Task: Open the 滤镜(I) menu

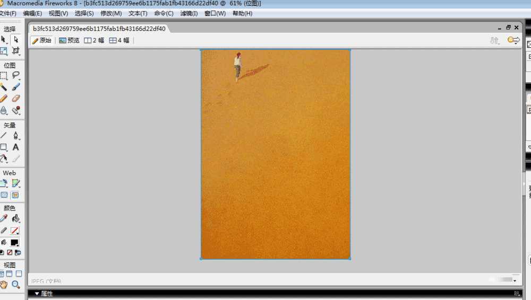Action: [188, 13]
